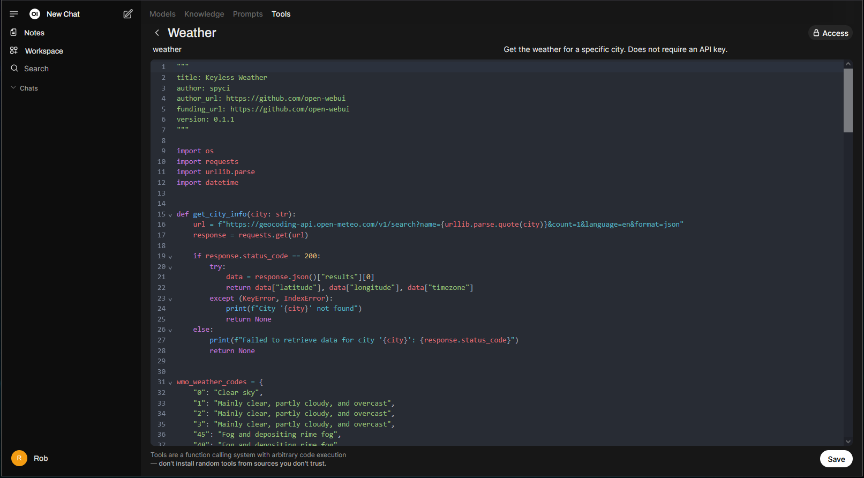
Task: Click the 'return None' on line 25
Action: (x=249, y=319)
